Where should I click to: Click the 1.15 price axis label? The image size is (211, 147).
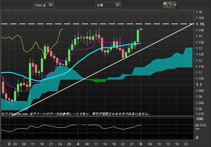point(200,24)
